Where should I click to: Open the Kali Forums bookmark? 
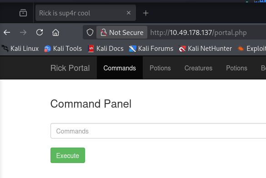[x=151, y=49]
